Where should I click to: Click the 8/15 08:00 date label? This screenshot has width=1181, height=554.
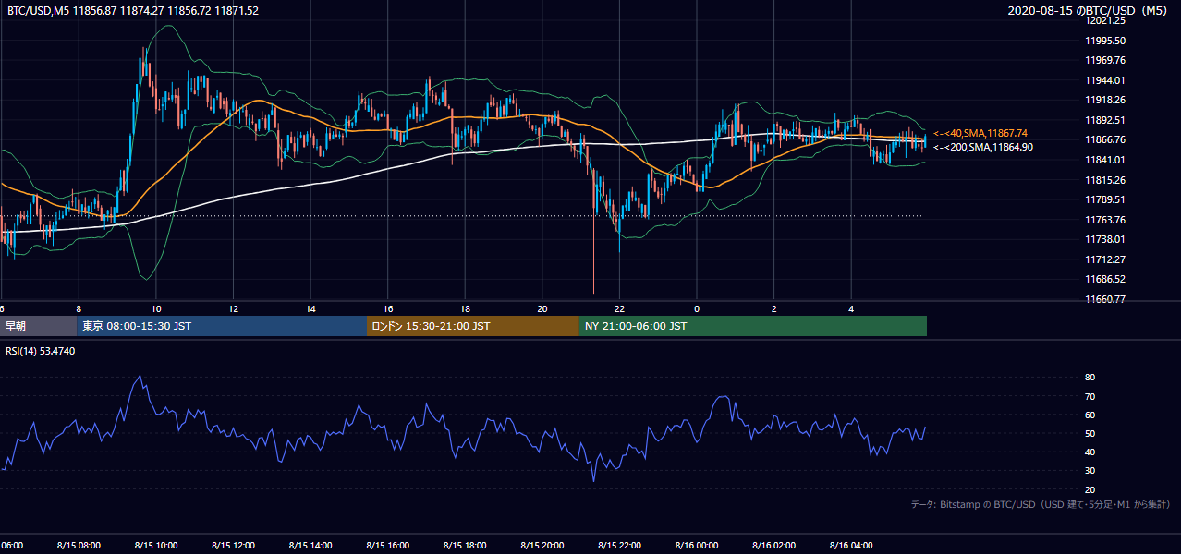tap(79, 546)
